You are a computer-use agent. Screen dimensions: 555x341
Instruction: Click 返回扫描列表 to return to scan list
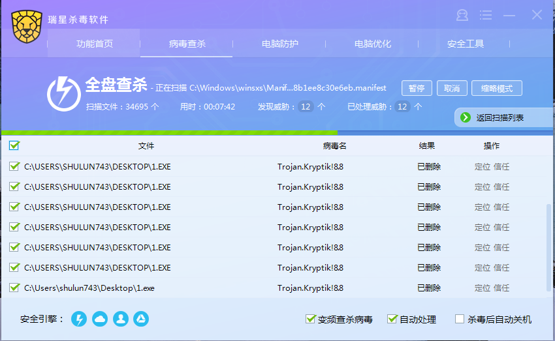pyautogui.click(x=503, y=117)
